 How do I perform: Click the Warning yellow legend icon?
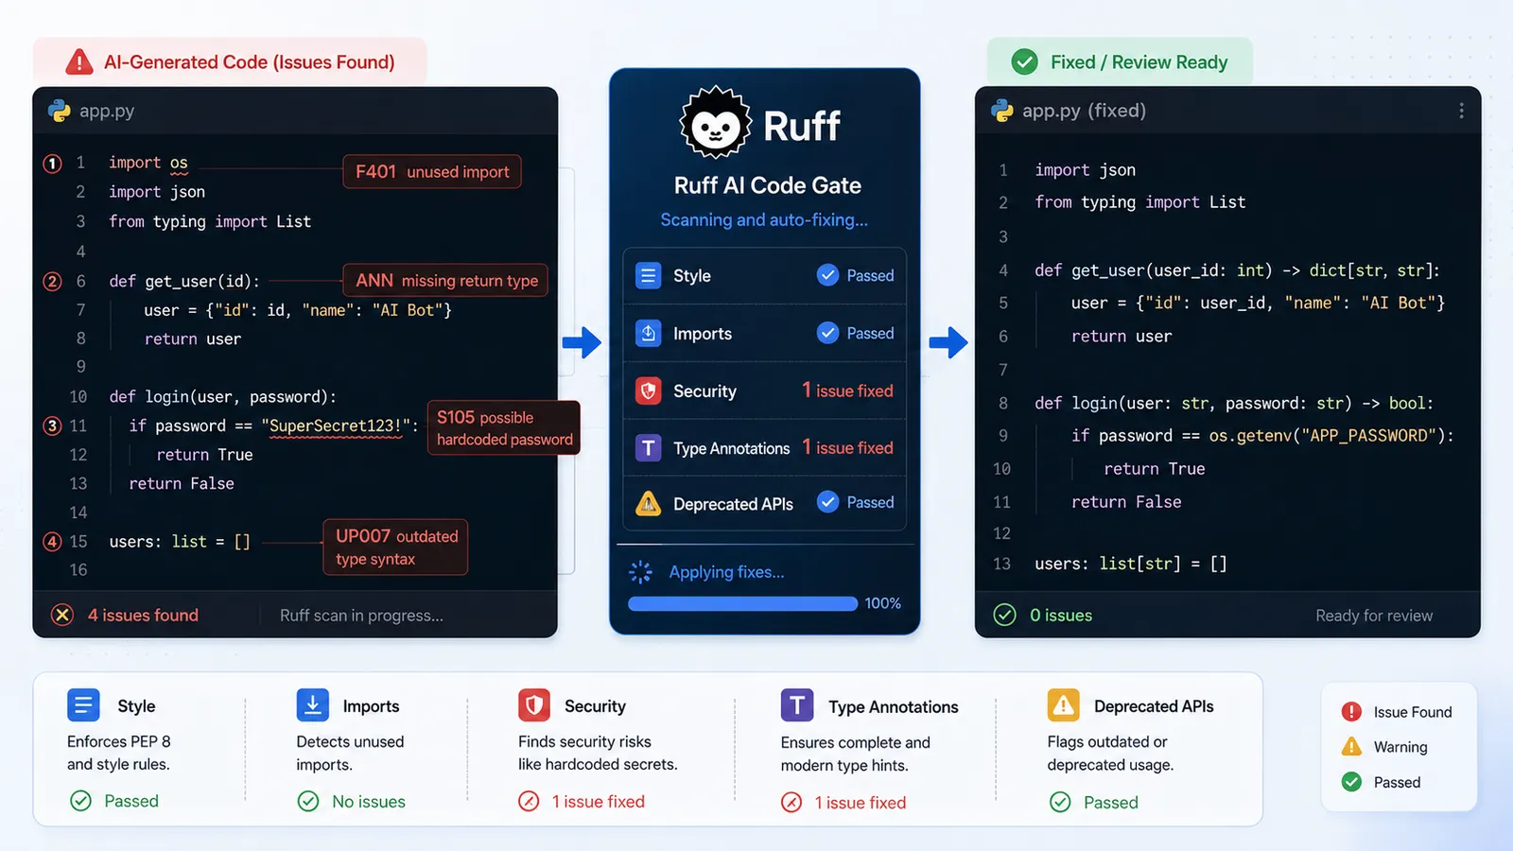[1351, 747]
